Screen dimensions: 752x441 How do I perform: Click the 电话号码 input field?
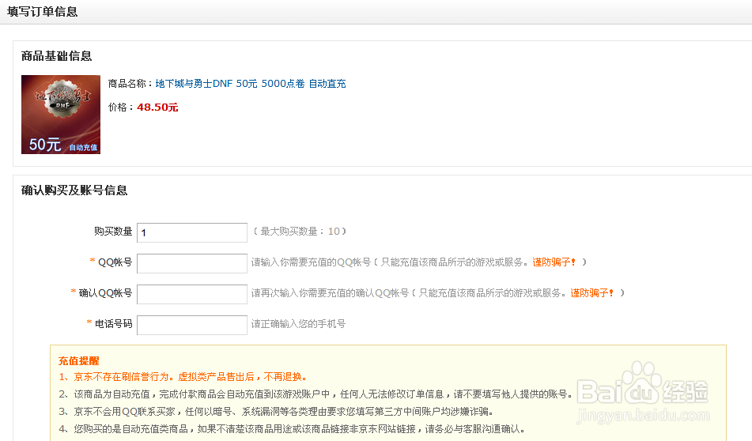[x=192, y=325]
